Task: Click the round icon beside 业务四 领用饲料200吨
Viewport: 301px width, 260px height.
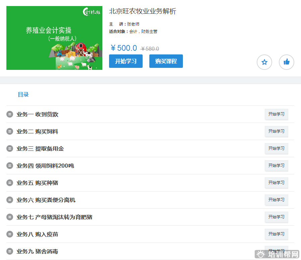Action: click(x=10, y=166)
